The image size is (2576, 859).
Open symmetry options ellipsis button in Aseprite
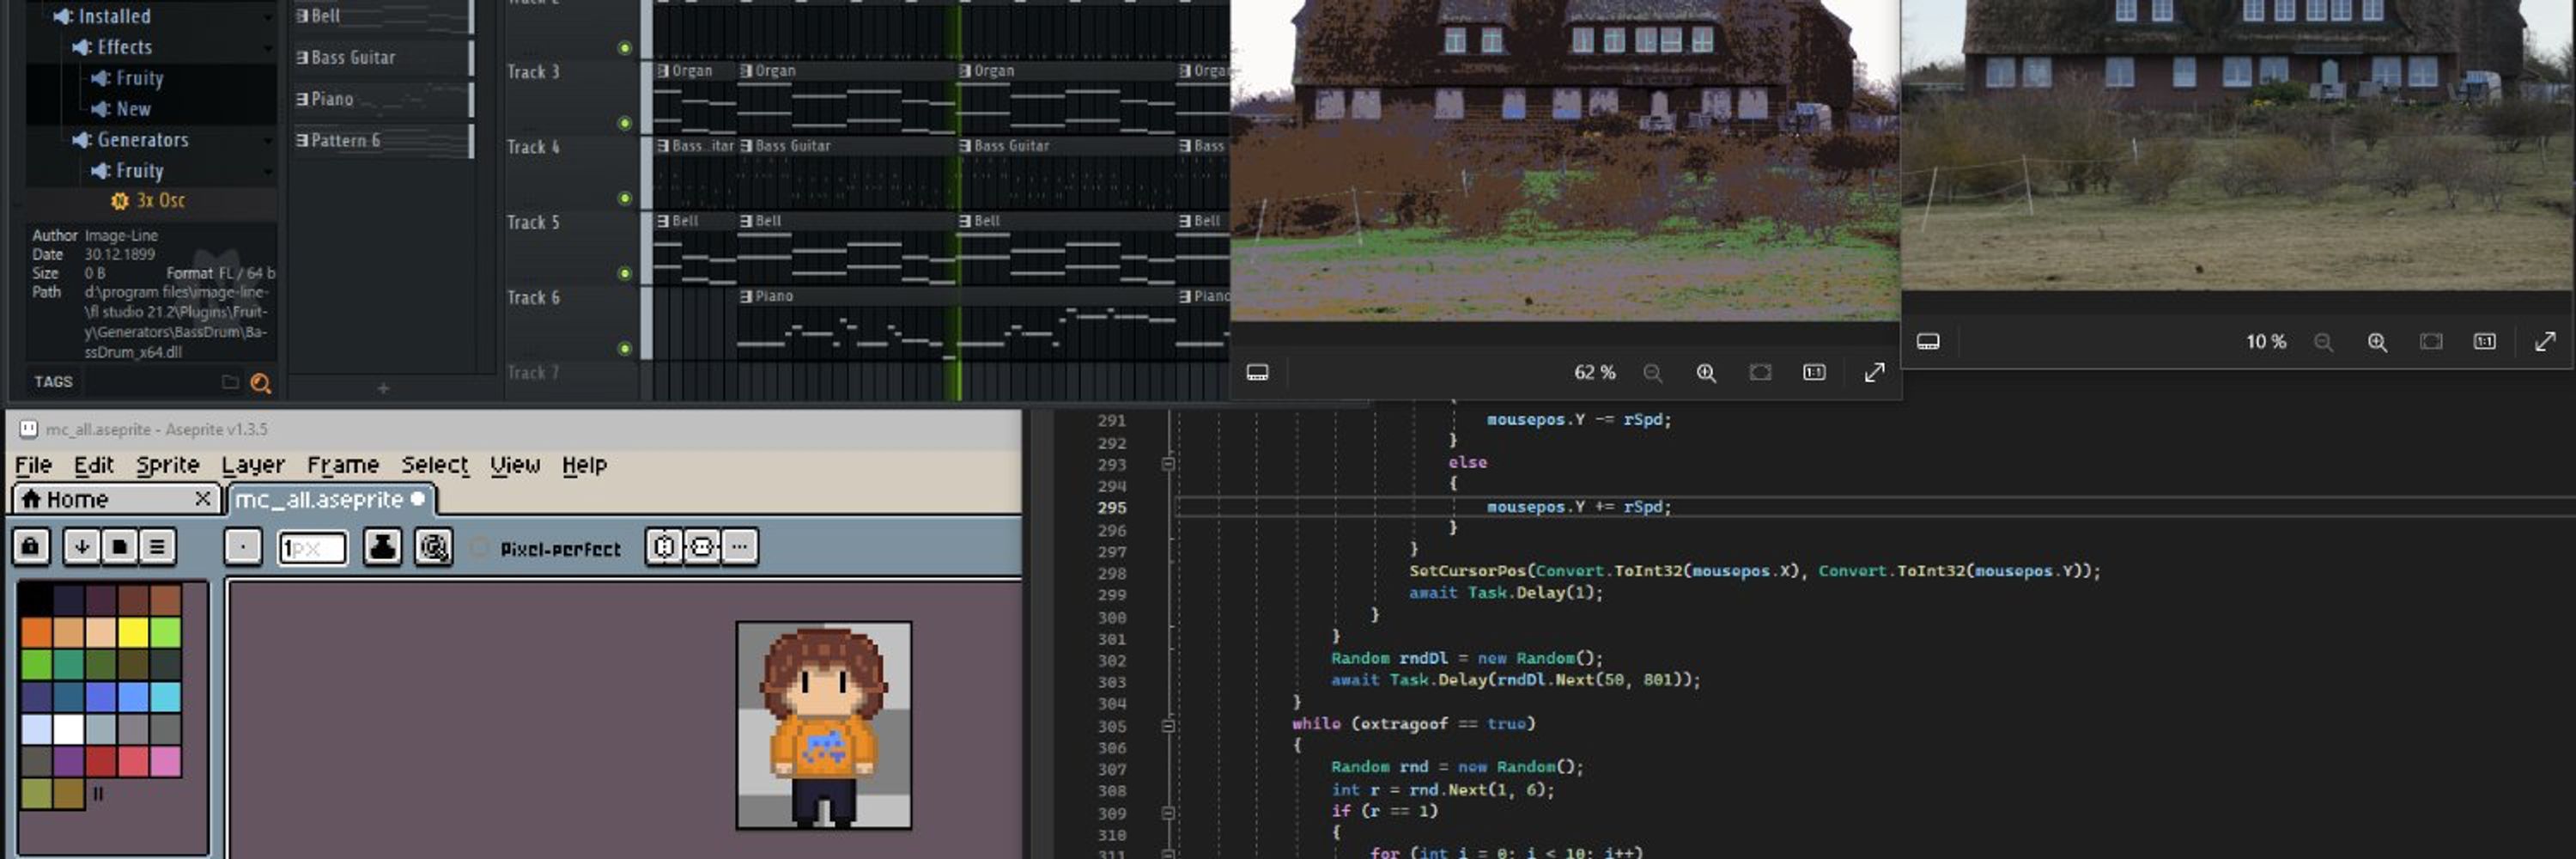click(739, 547)
